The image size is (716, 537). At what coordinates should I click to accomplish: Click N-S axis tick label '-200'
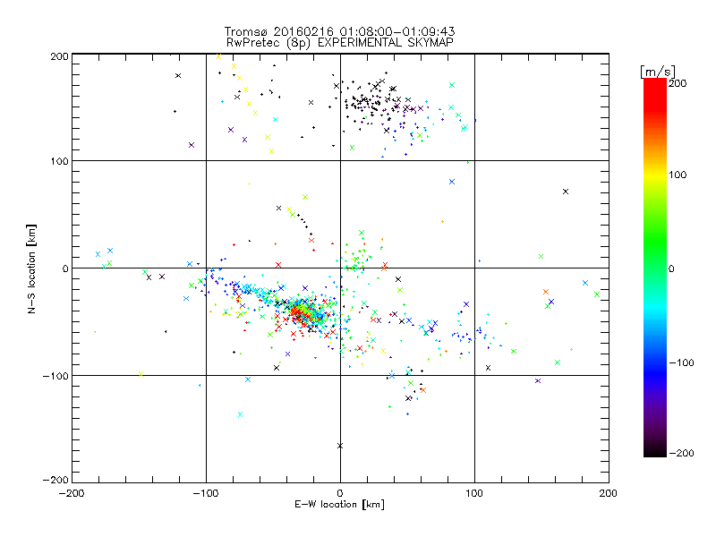(x=56, y=480)
